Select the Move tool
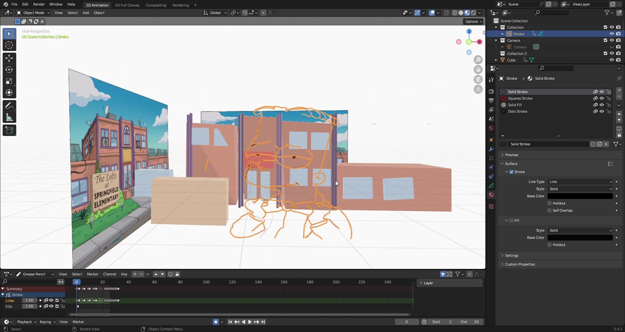625x332 pixels. [9, 58]
